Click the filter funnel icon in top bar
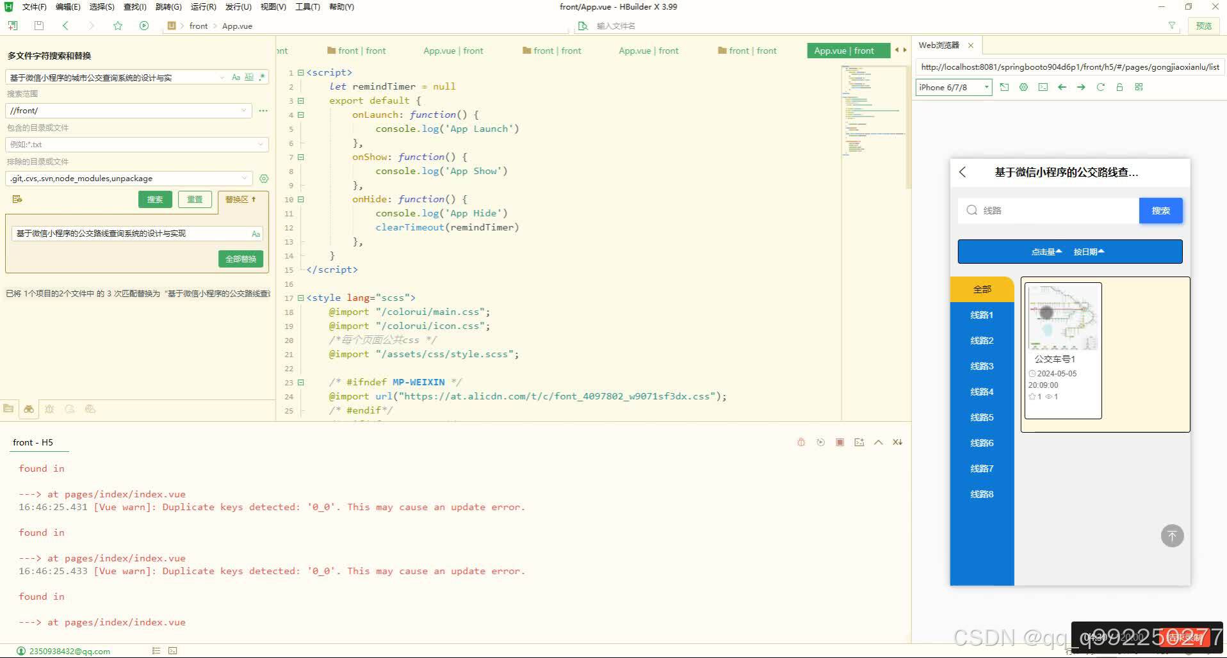The width and height of the screenshot is (1227, 658). [x=1172, y=26]
